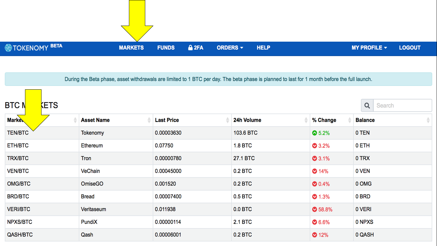Viewport: 437px width, 246px height.
Task: Click the asset name Bread
Action: coord(88,196)
